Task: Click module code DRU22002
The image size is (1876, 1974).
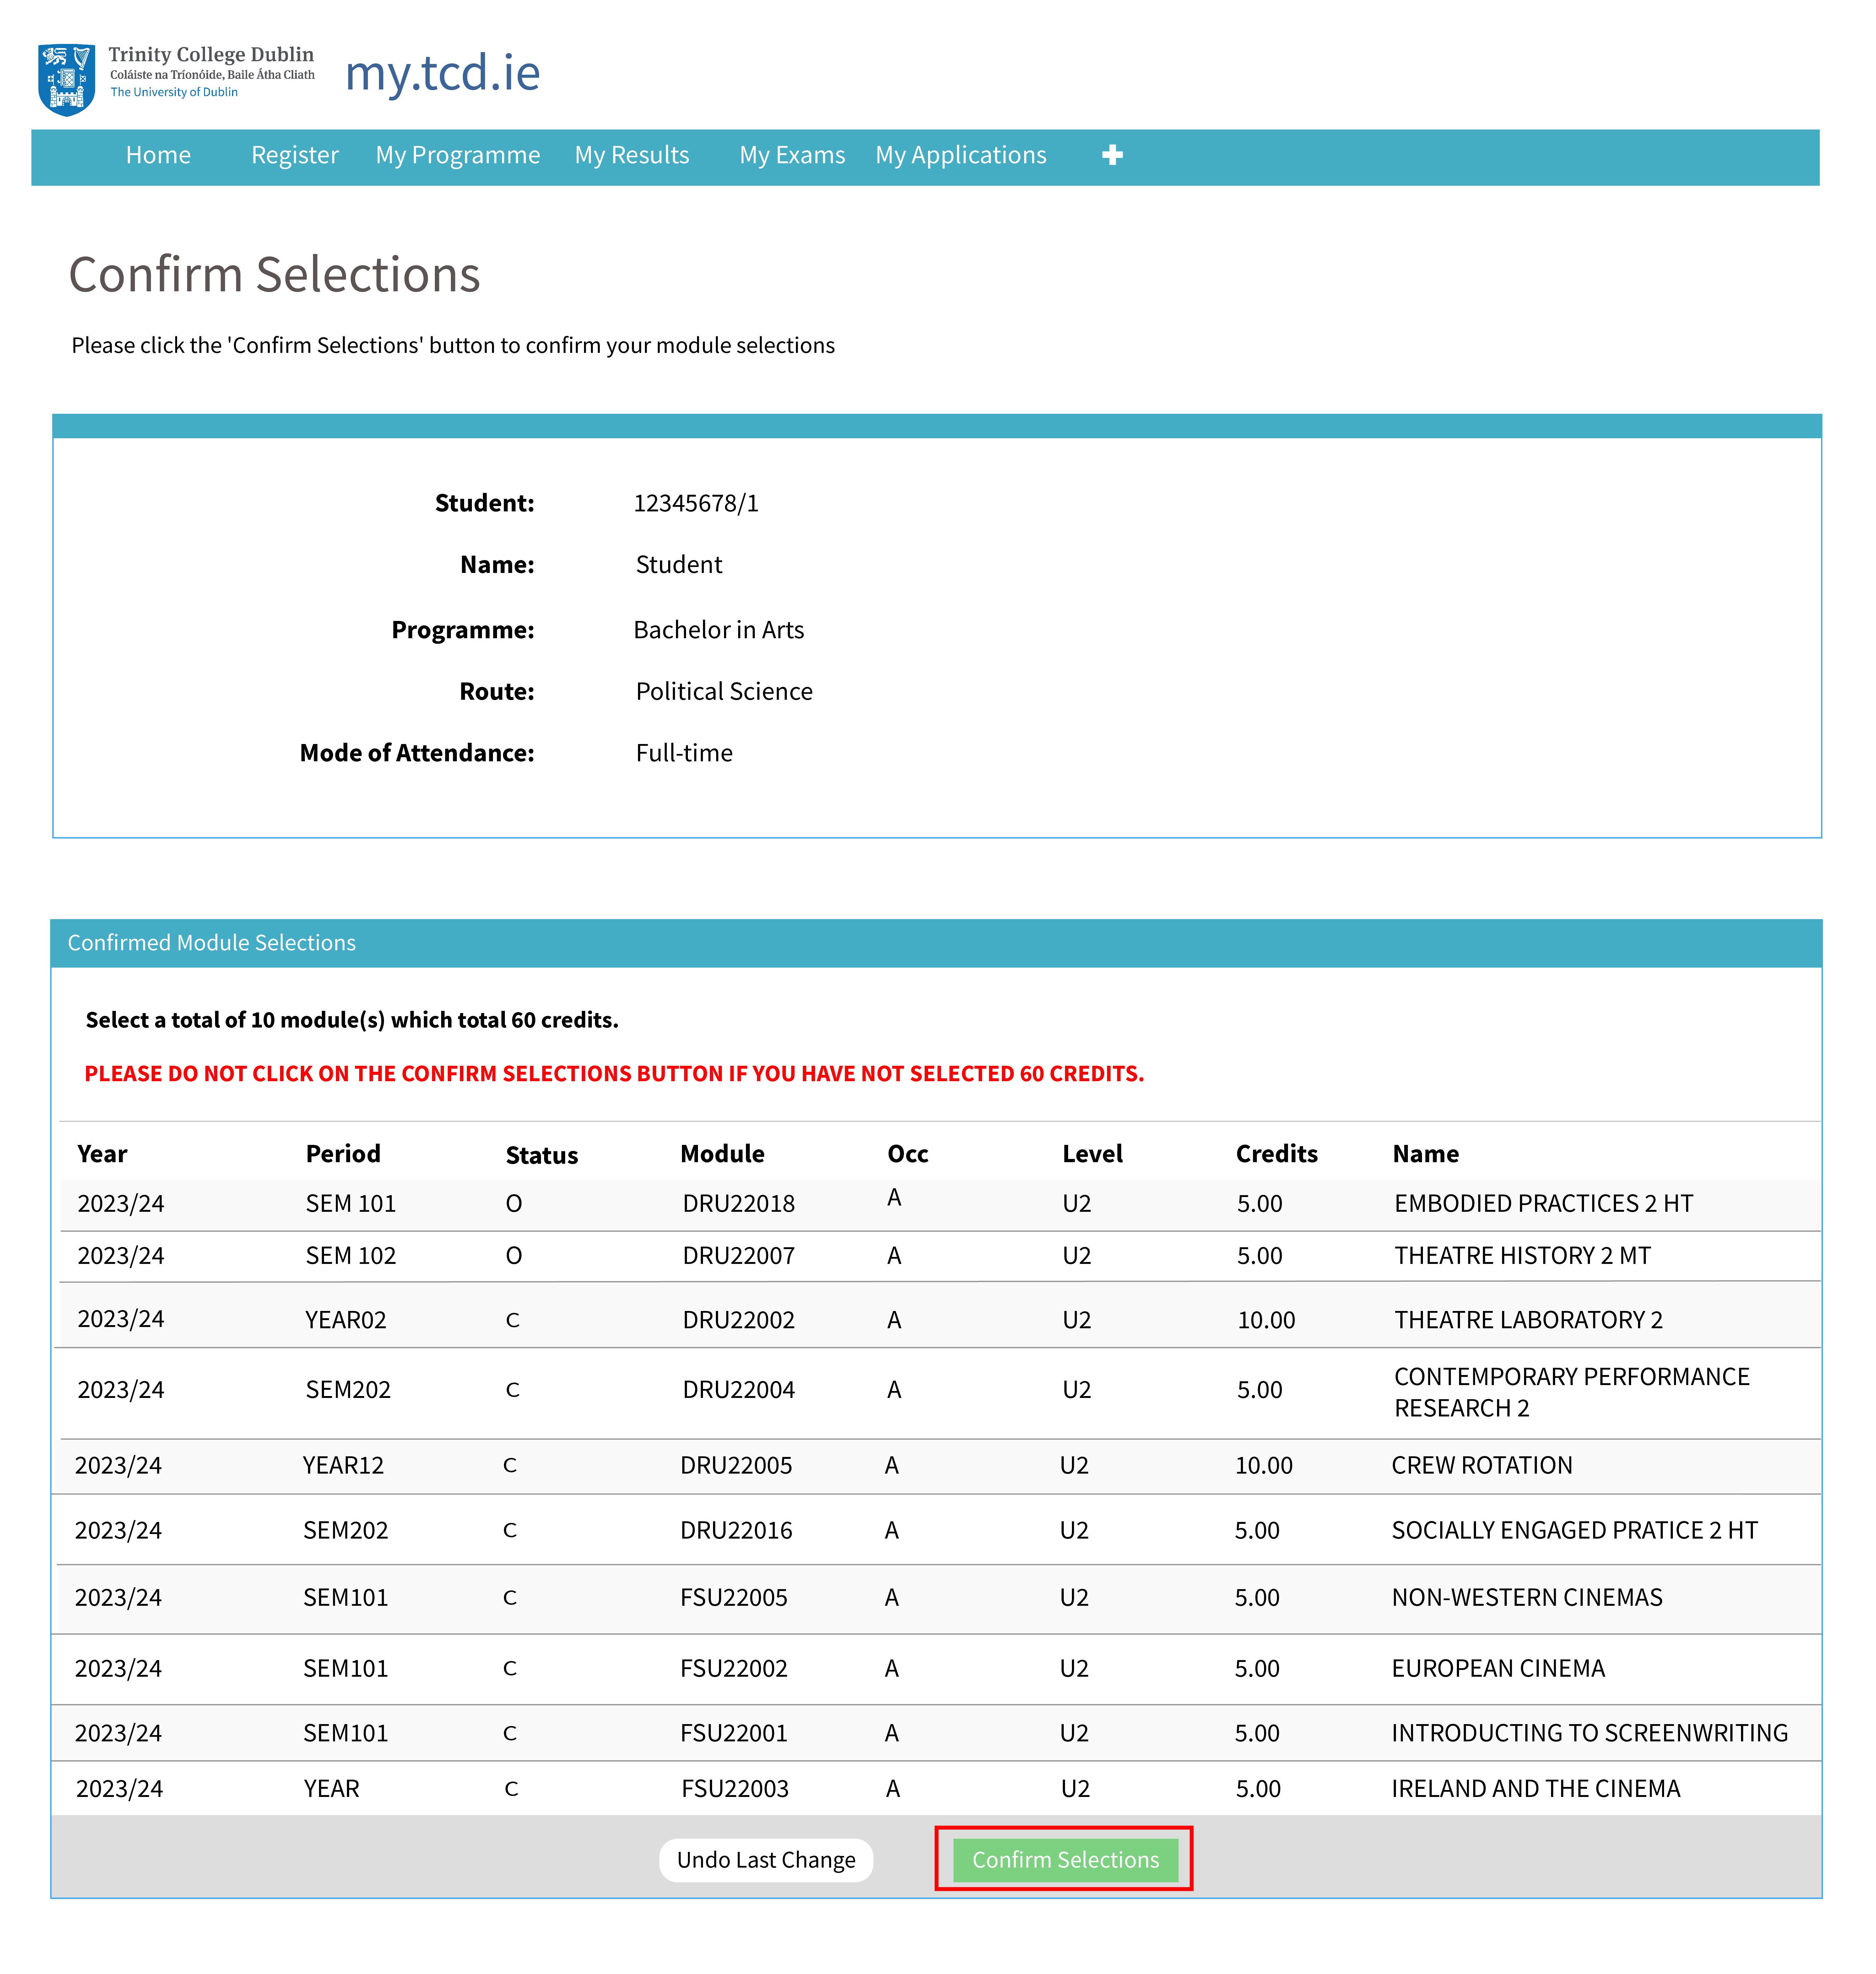Action: coord(739,1320)
